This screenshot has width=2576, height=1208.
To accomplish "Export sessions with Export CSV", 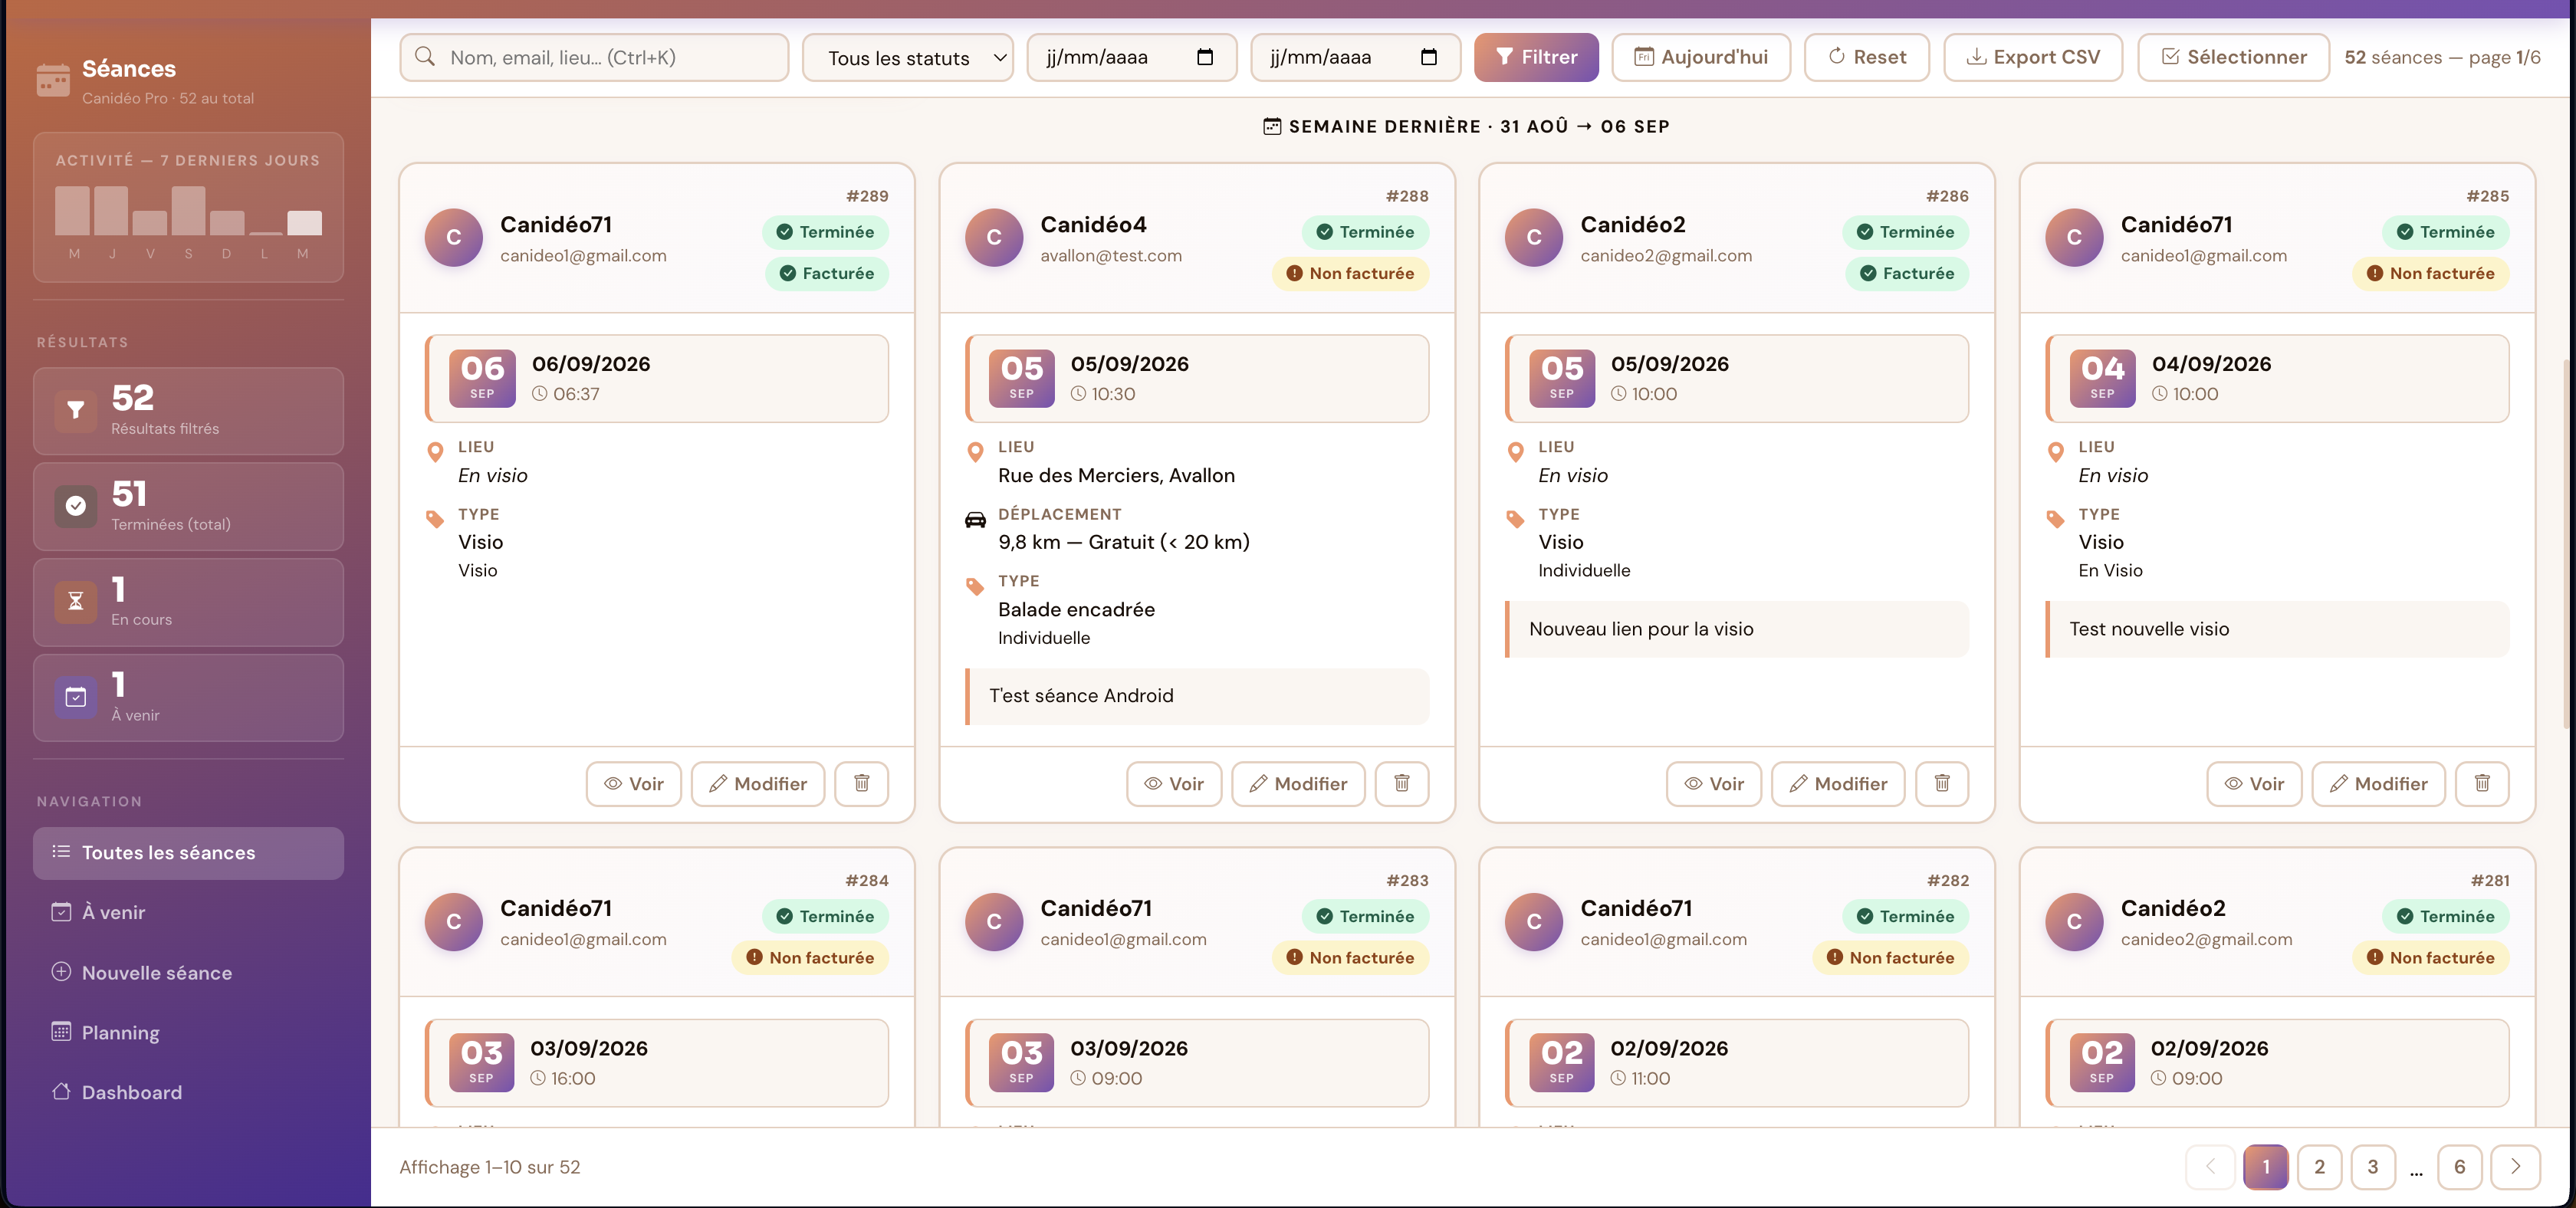I will [x=2033, y=57].
